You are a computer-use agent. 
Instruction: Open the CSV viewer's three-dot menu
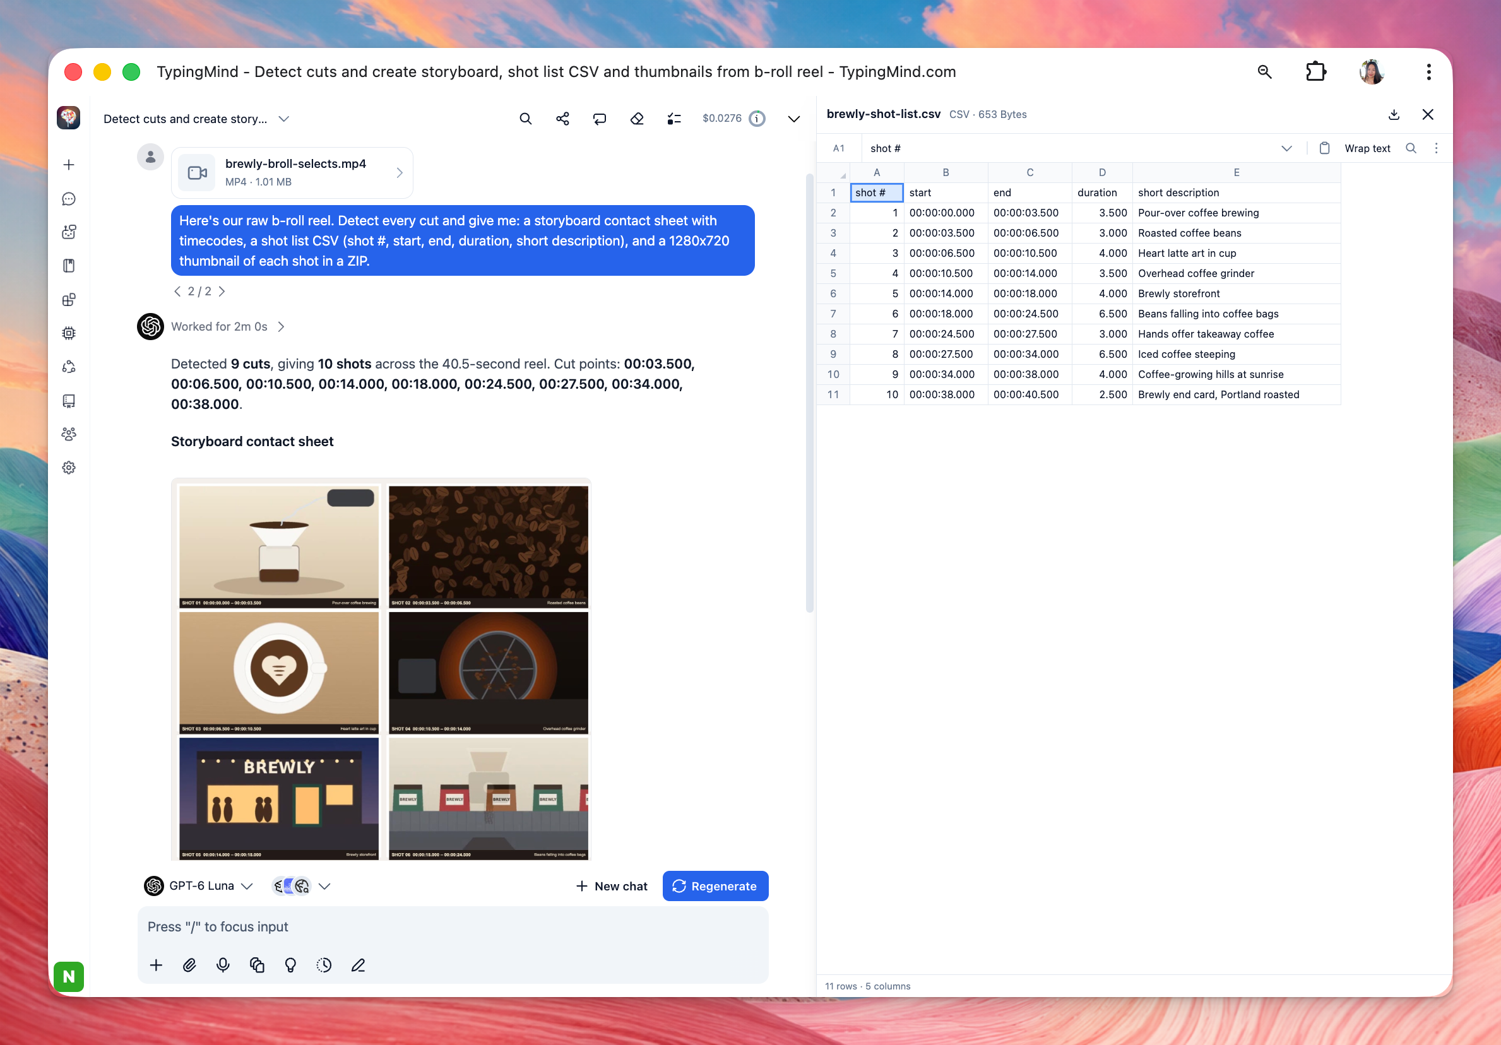pos(1436,148)
